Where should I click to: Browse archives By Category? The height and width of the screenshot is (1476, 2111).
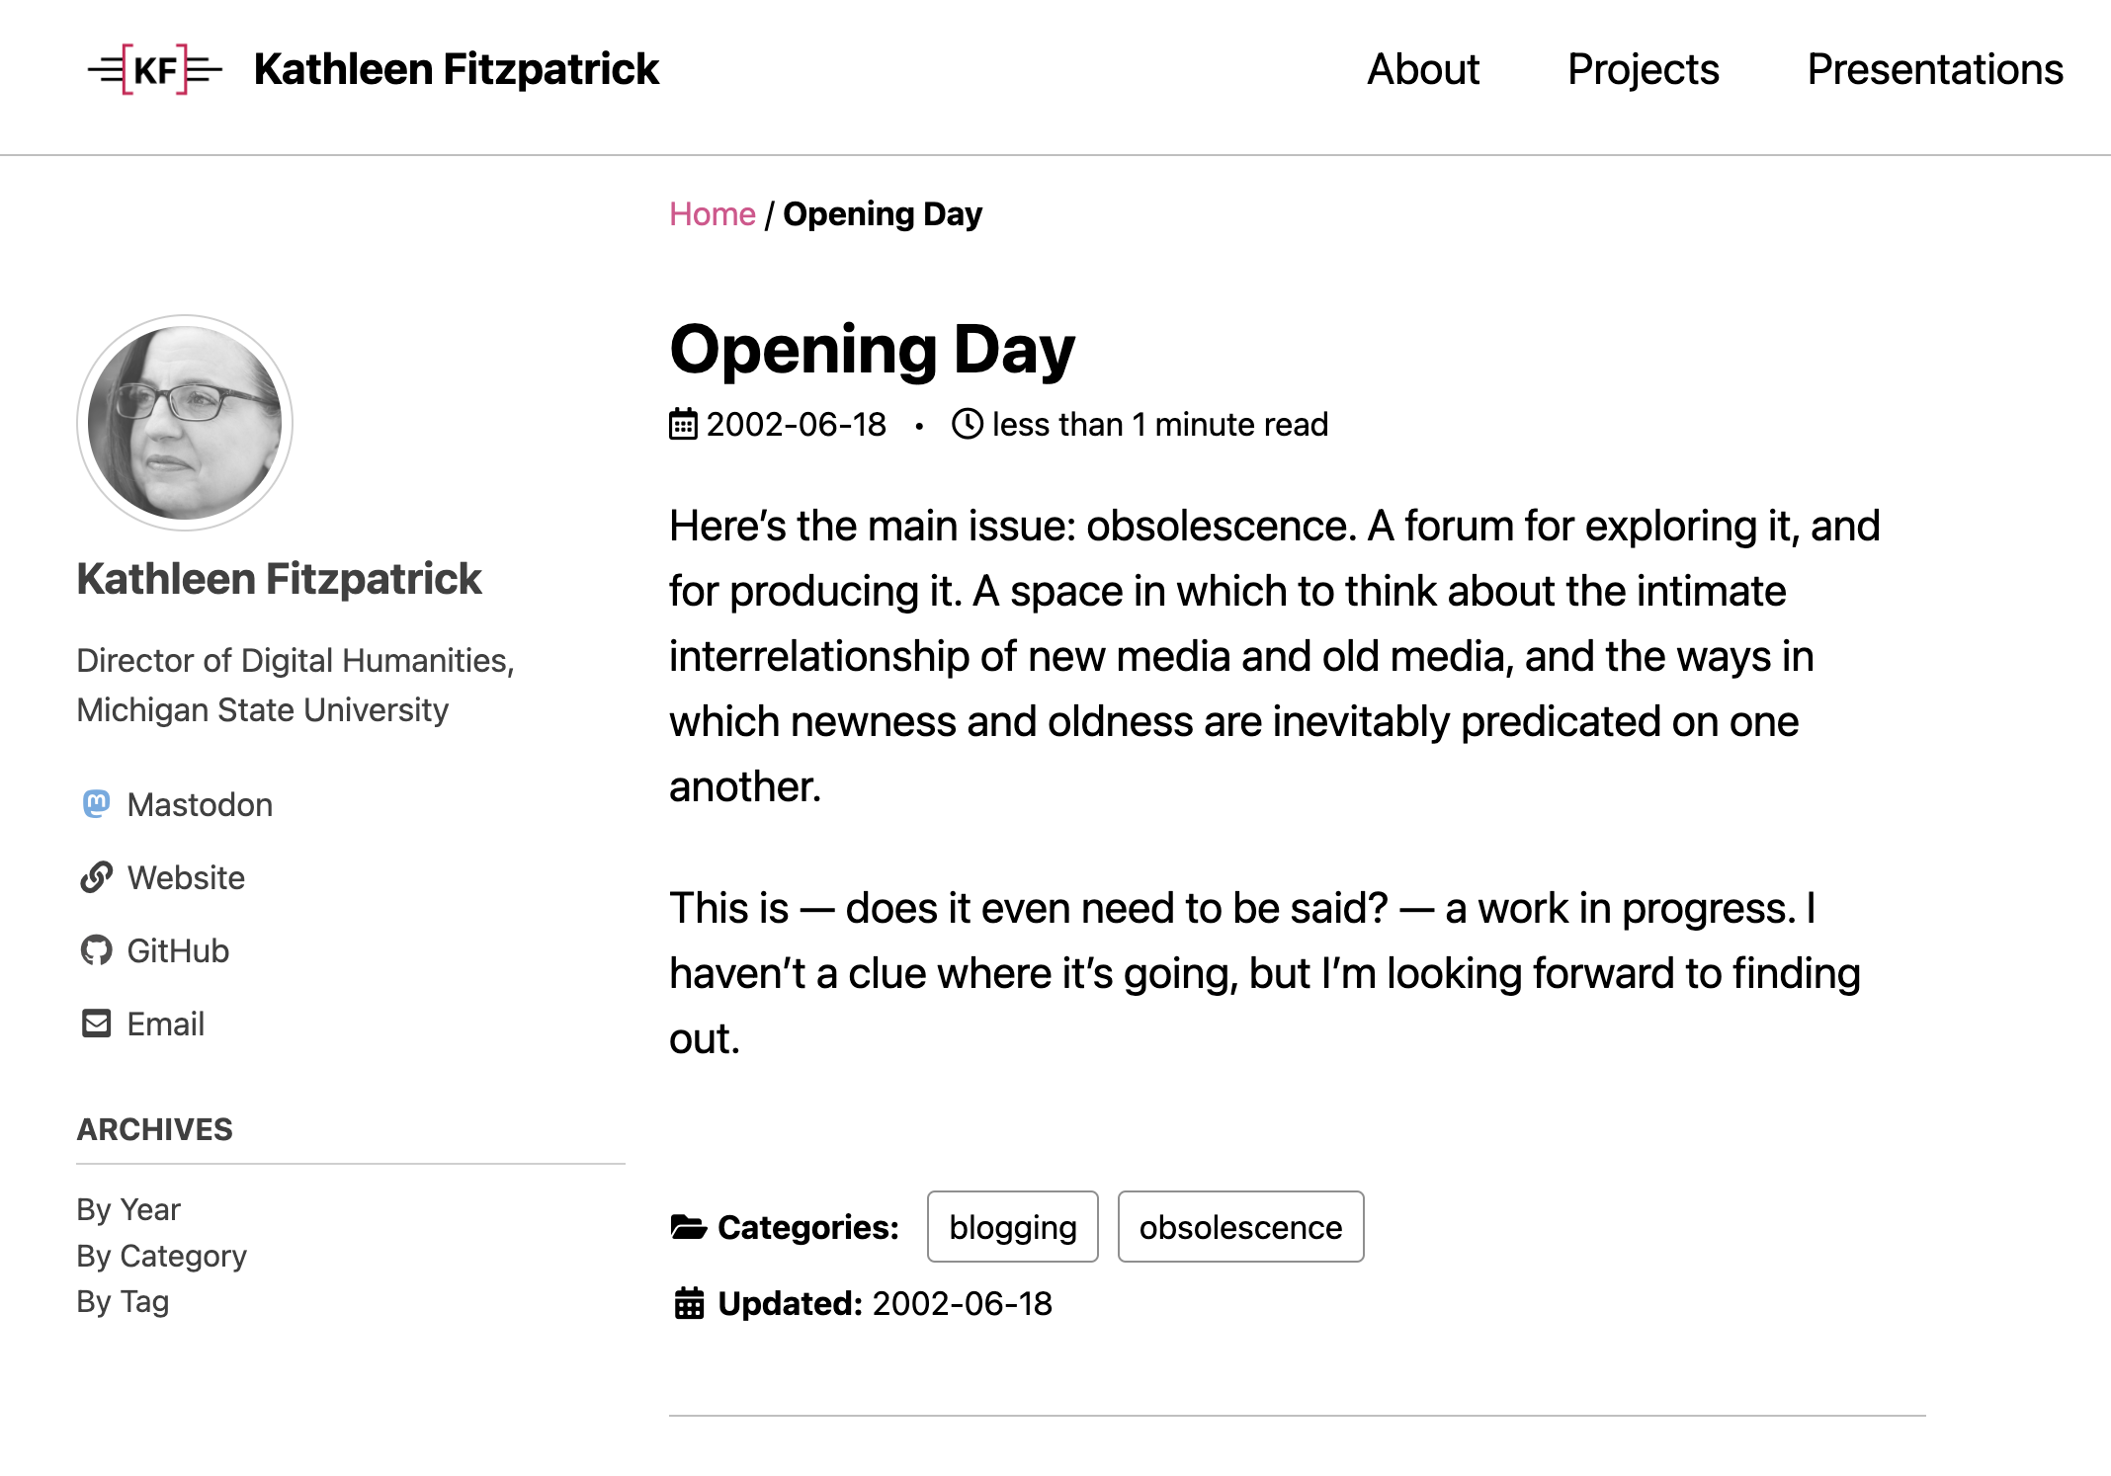(161, 1255)
